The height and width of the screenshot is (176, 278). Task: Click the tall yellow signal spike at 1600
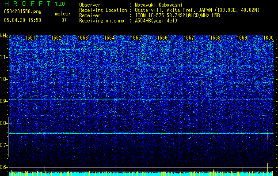click(x=267, y=167)
